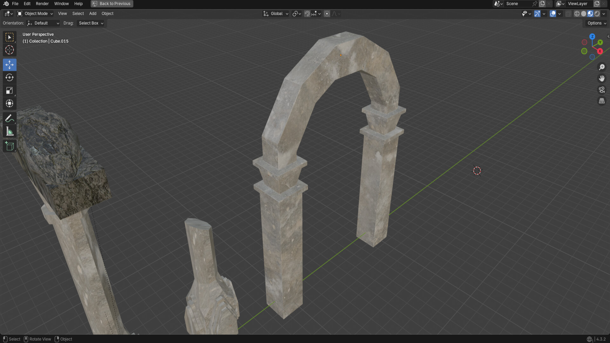Click the Toggle camera view icon

602,90
